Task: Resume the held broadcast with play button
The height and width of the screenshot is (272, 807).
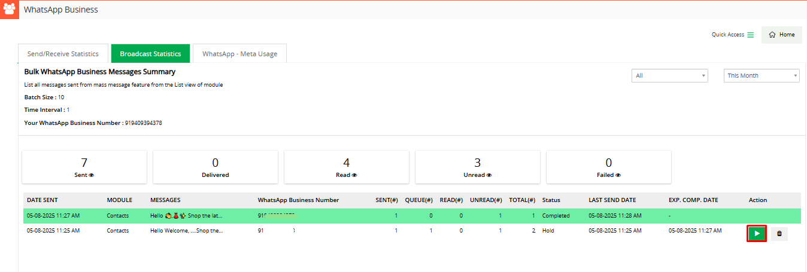Action: (x=757, y=234)
